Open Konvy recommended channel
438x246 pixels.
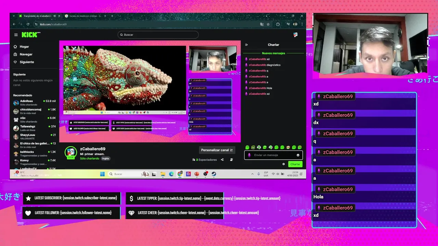[34, 162]
